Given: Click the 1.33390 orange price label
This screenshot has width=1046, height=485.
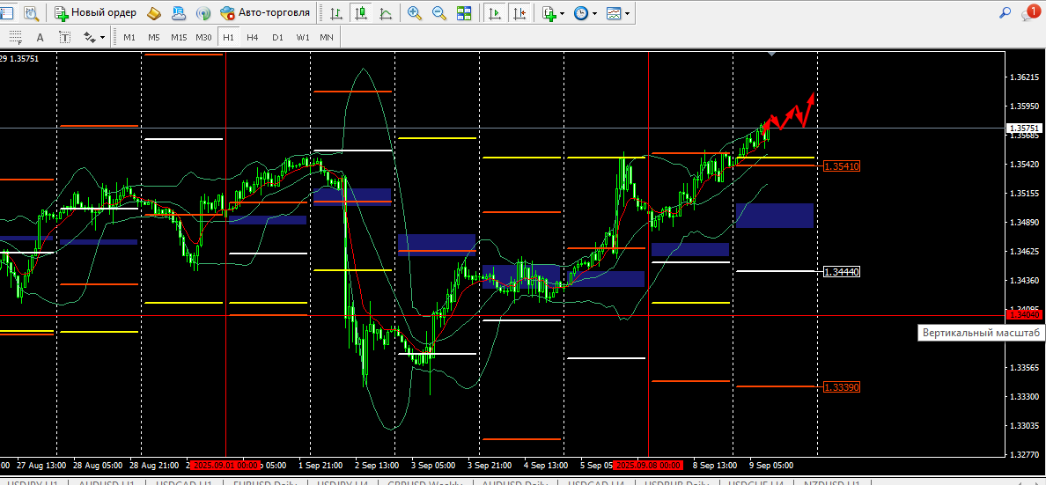Looking at the screenshot, I should [842, 387].
